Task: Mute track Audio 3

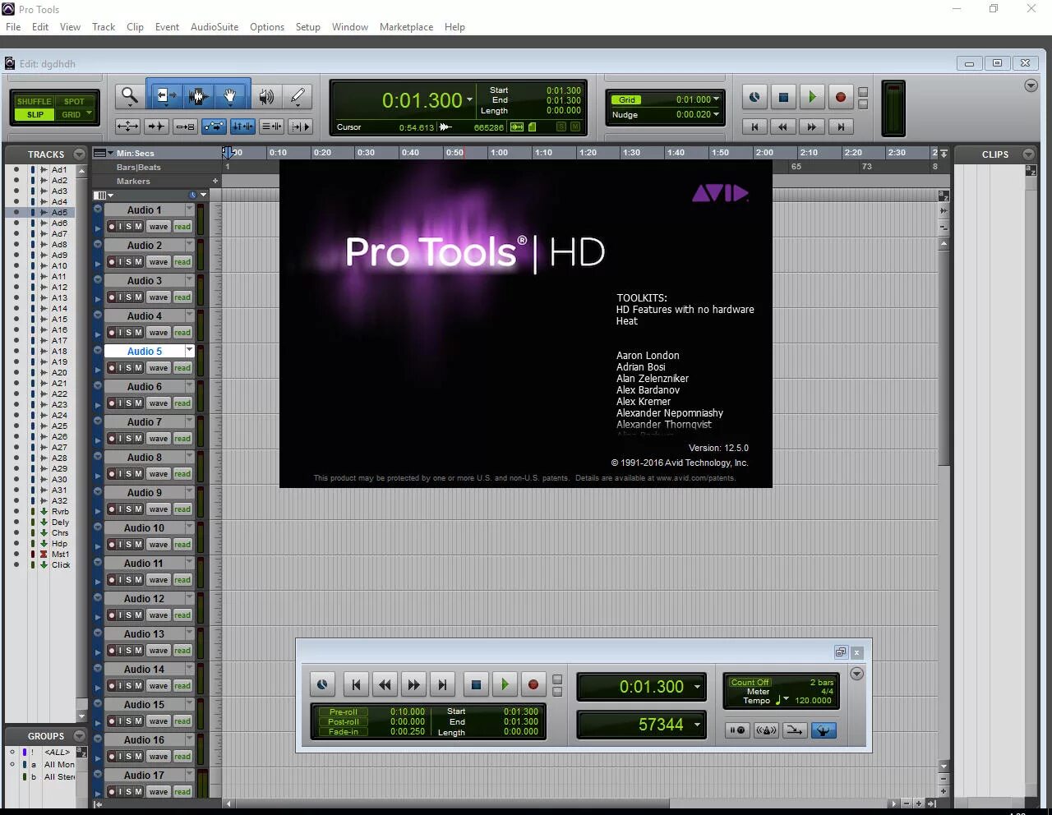Action: [139, 297]
